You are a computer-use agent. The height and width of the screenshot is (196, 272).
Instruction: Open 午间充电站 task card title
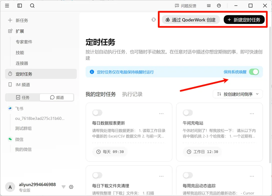tap(193, 123)
